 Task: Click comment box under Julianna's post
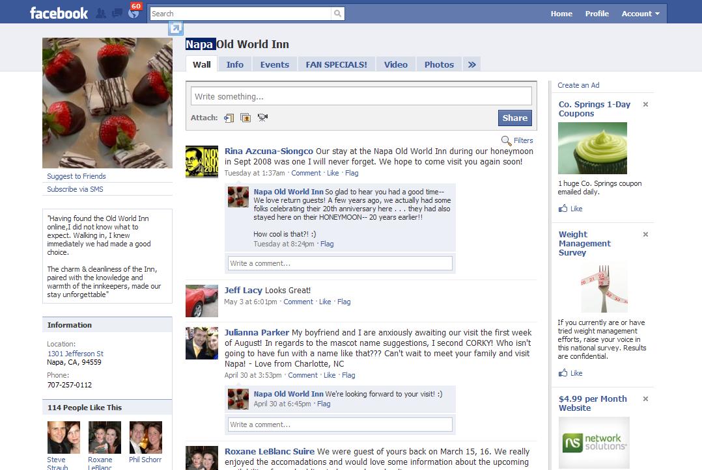point(340,424)
